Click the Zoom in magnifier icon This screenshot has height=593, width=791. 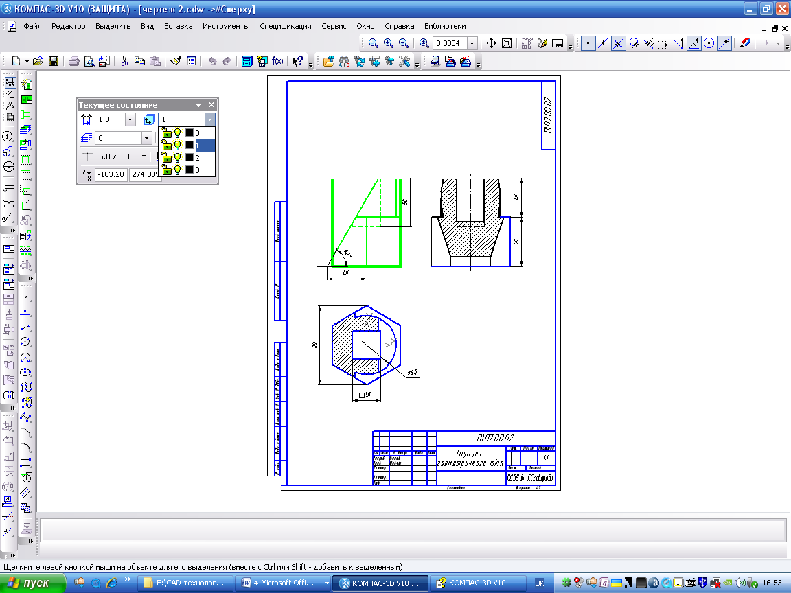pos(389,43)
